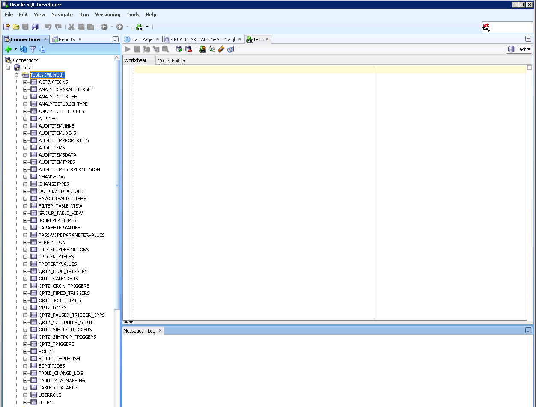536x407 pixels.
Task: Click the ask Tom search field
Action: click(507, 27)
